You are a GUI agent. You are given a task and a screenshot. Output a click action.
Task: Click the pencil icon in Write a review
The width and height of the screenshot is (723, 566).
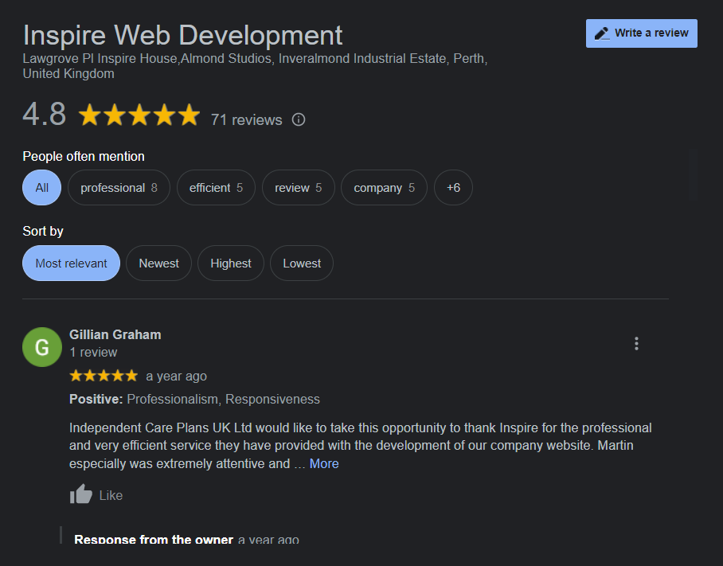(602, 33)
